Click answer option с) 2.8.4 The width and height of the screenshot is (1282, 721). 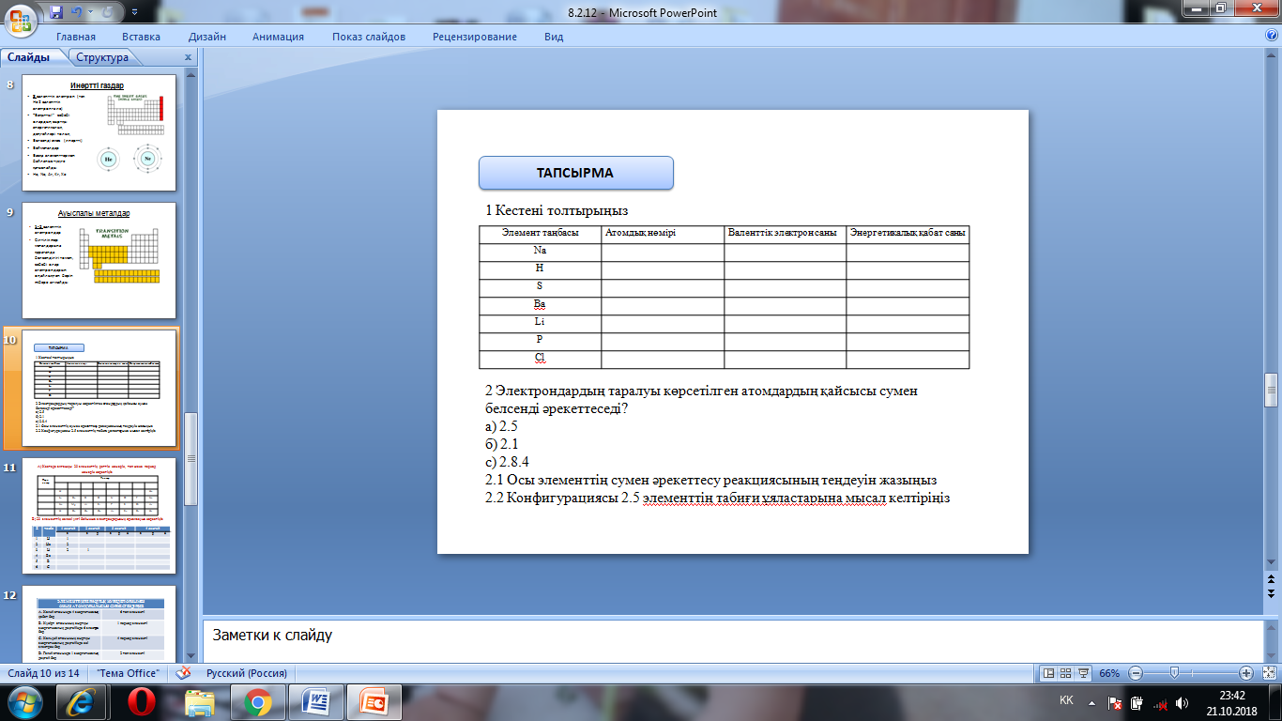click(x=508, y=462)
